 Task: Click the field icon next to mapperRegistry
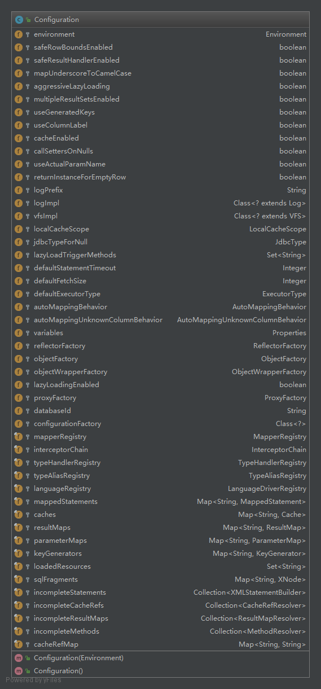click(19, 437)
